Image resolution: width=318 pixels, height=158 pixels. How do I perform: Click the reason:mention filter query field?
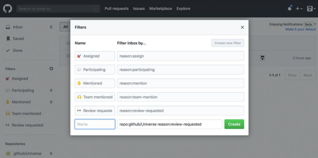point(180,83)
